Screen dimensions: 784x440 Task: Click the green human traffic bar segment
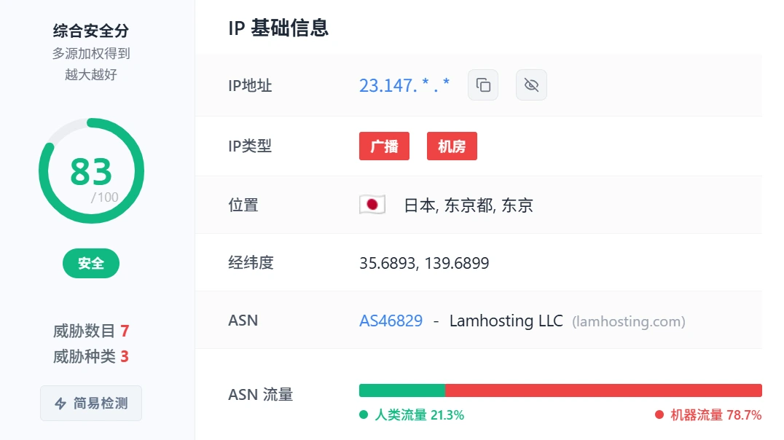(x=402, y=390)
